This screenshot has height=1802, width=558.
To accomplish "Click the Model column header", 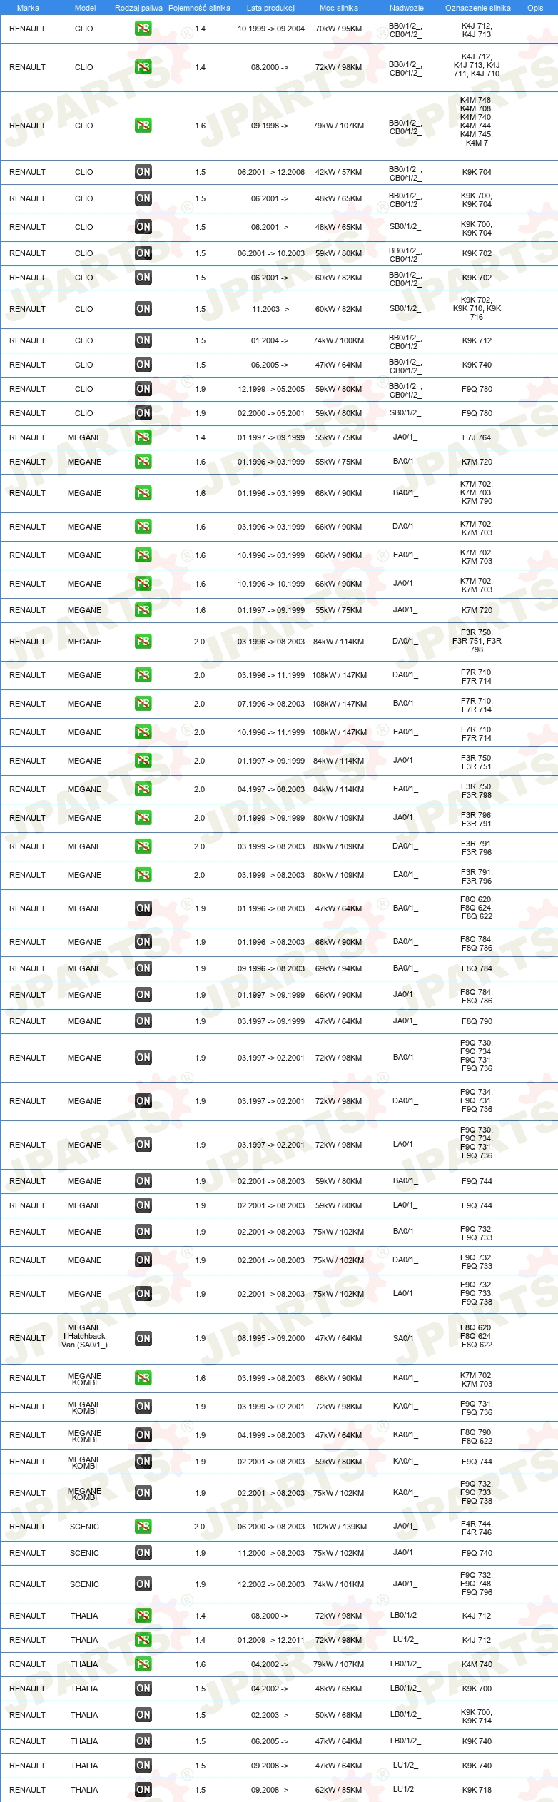I will click(x=85, y=8).
